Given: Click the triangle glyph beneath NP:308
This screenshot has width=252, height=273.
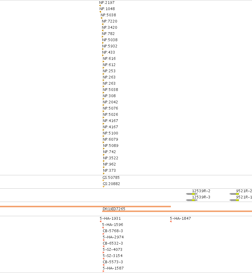Looking at the screenshot, I should pos(103,99).
